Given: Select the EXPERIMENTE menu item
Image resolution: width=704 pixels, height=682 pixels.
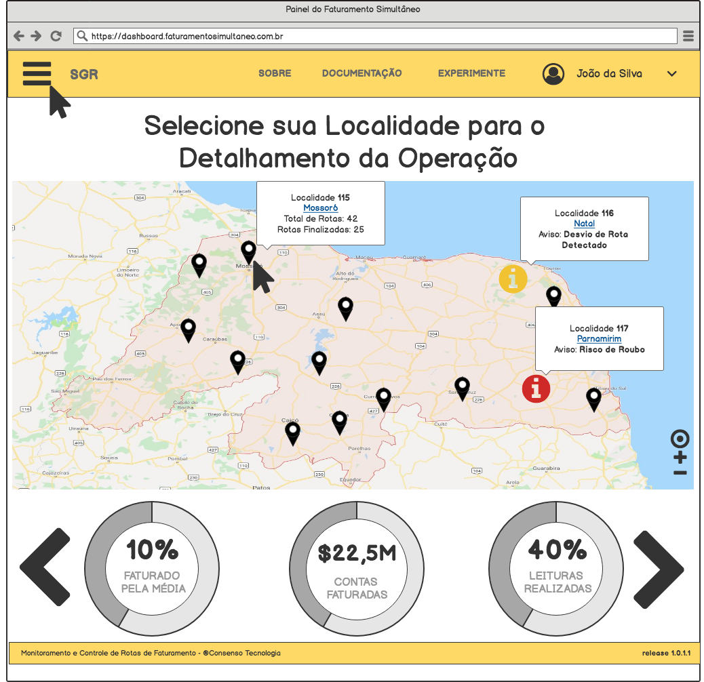Looking at the screenshot, I should point(472,73).
